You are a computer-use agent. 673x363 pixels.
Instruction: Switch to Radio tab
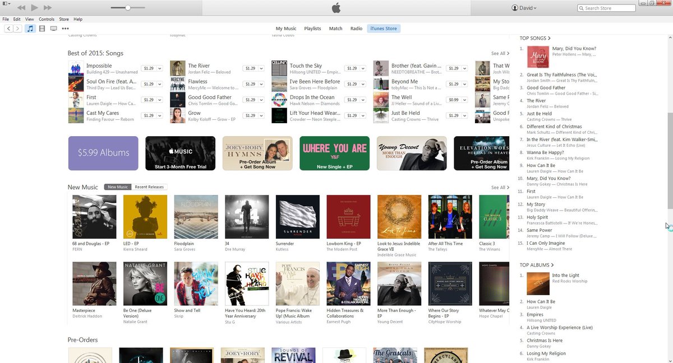pyautogui.click(x=356, y=29)
